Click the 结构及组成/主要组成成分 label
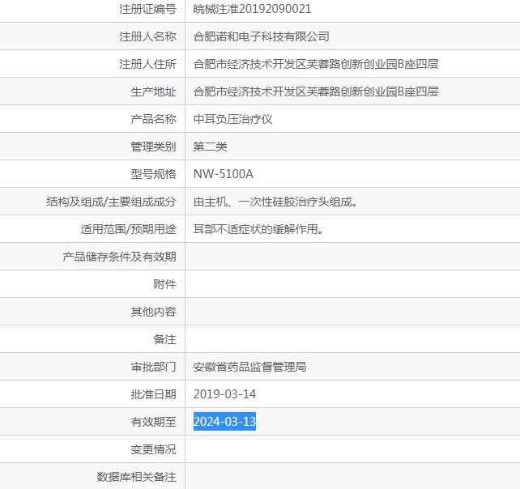This screenshot has width=520, height=489. click(111, 202)
